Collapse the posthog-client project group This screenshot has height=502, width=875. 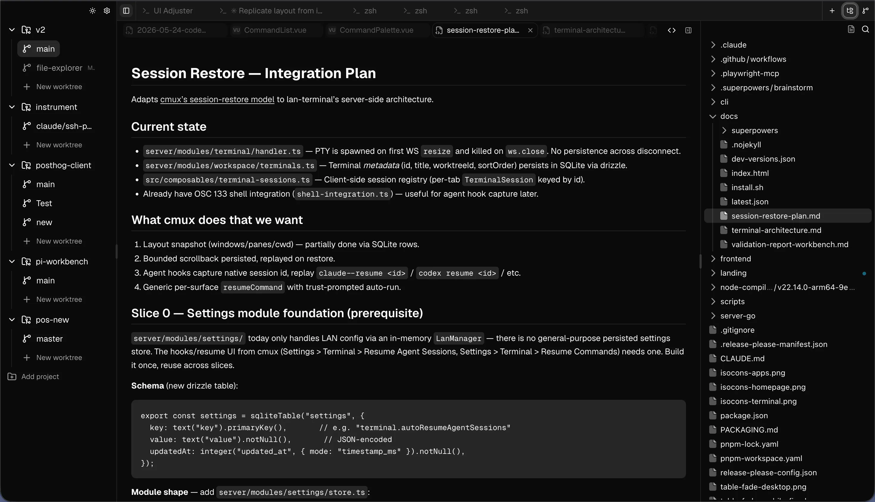[12, 165]
